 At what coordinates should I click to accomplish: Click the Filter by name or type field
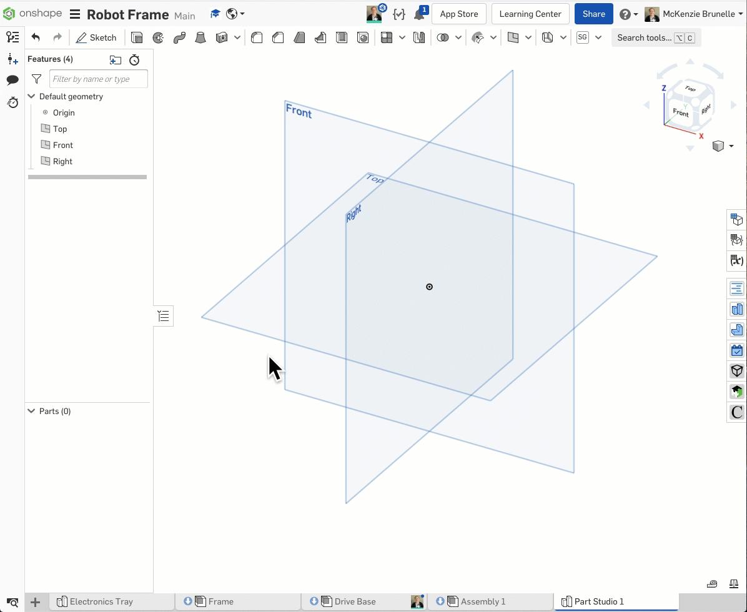99,79
